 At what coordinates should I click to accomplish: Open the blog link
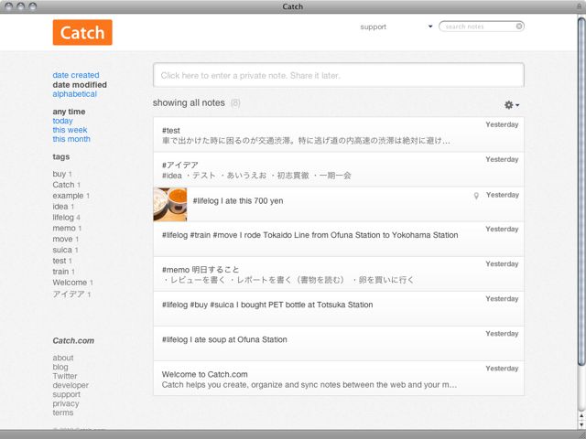click(60, 367)
